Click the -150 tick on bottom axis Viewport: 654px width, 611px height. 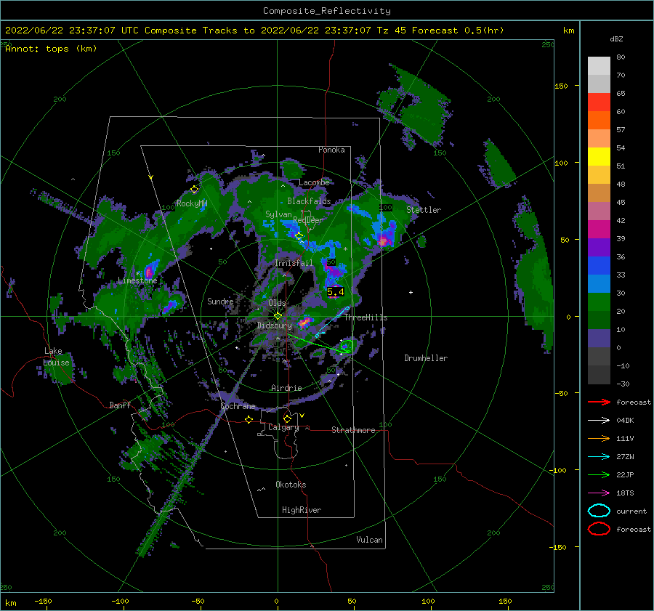(x=43, y=601)
